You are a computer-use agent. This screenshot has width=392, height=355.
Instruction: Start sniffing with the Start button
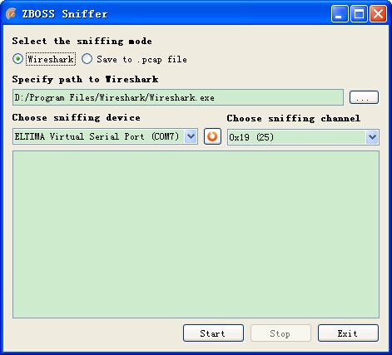click(213, 333)
